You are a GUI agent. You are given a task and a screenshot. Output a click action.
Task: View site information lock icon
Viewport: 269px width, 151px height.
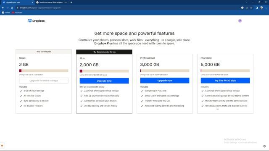click(18, 8)
